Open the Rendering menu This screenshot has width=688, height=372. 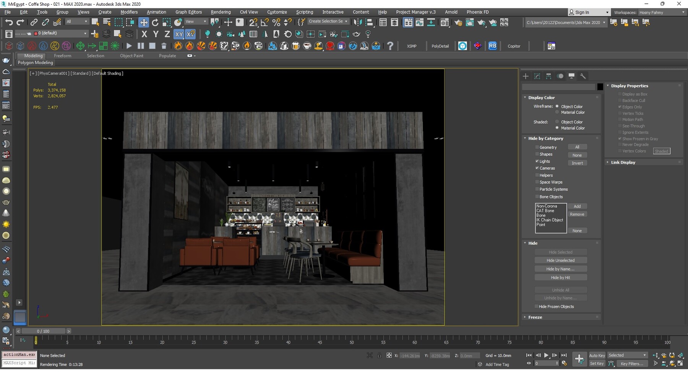(x=221, y=12)
